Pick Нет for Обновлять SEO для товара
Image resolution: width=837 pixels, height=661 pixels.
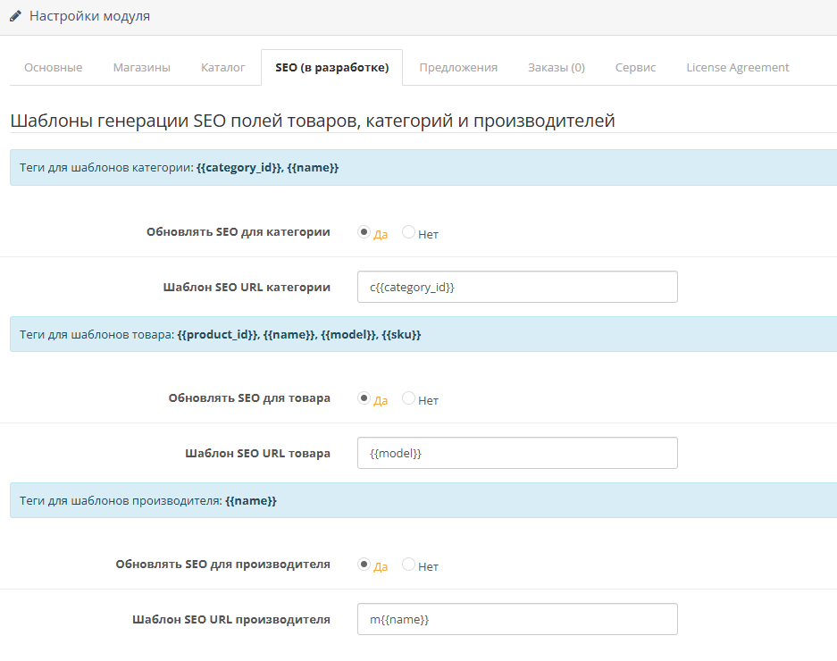point(408,398)
